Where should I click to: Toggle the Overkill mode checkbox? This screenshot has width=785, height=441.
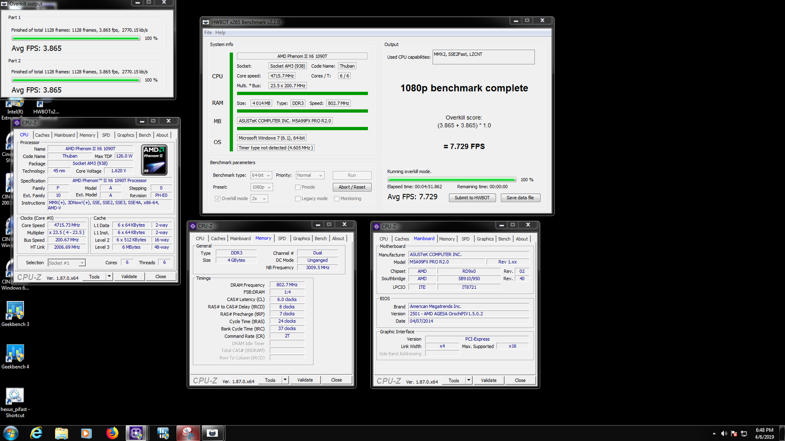point(218,198)
